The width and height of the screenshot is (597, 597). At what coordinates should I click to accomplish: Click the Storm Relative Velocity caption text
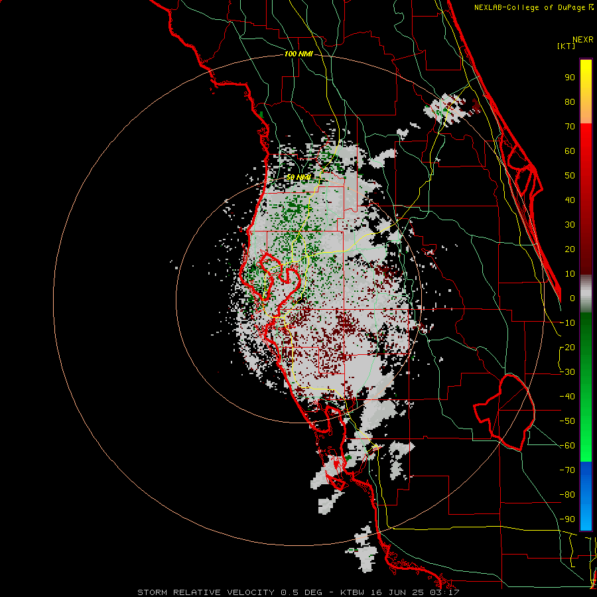pyautogui.click(x=298, y=592)
